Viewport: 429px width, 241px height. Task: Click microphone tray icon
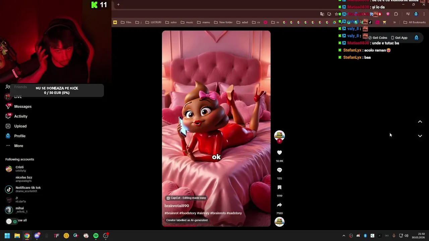point(394,236)
